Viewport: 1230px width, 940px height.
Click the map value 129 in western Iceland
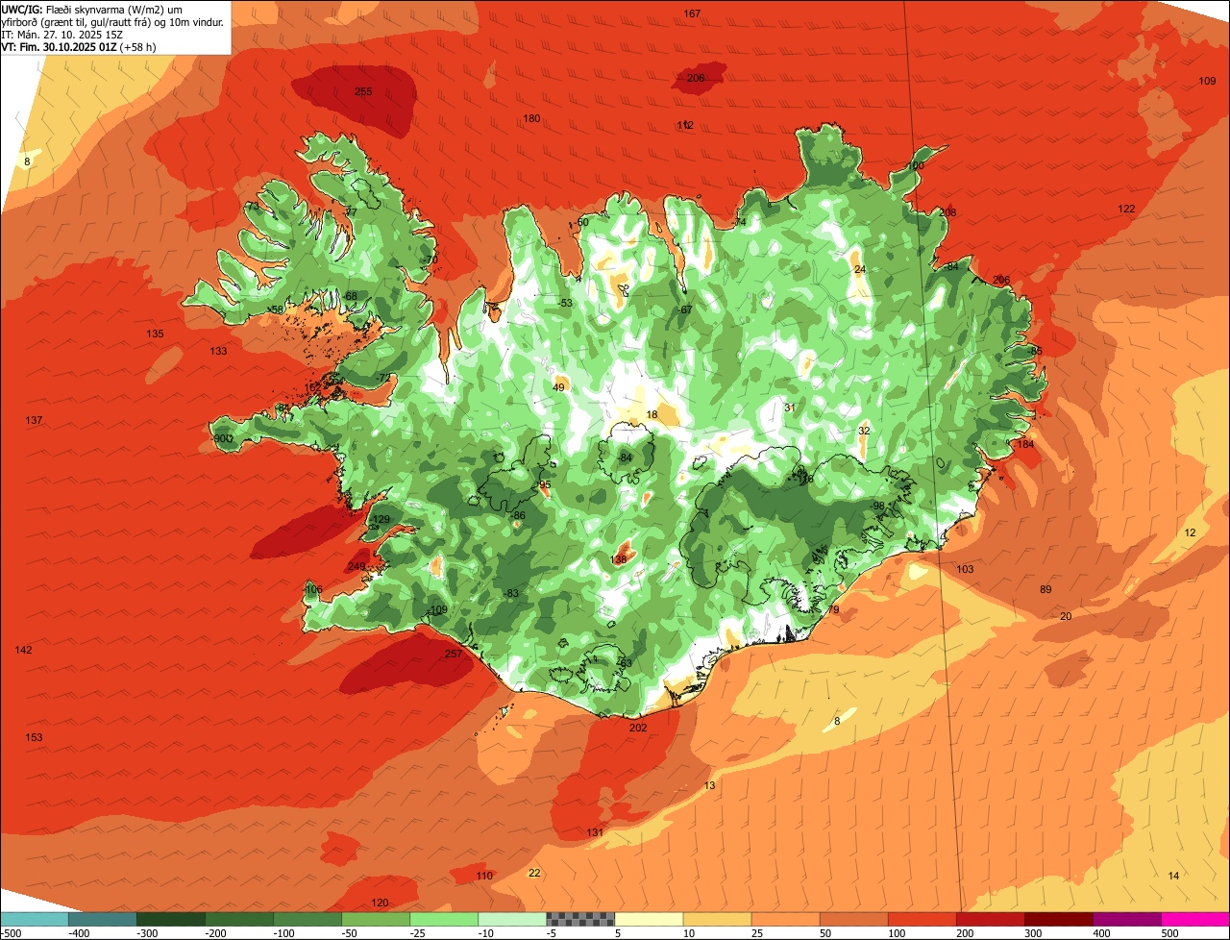(381, 520)
